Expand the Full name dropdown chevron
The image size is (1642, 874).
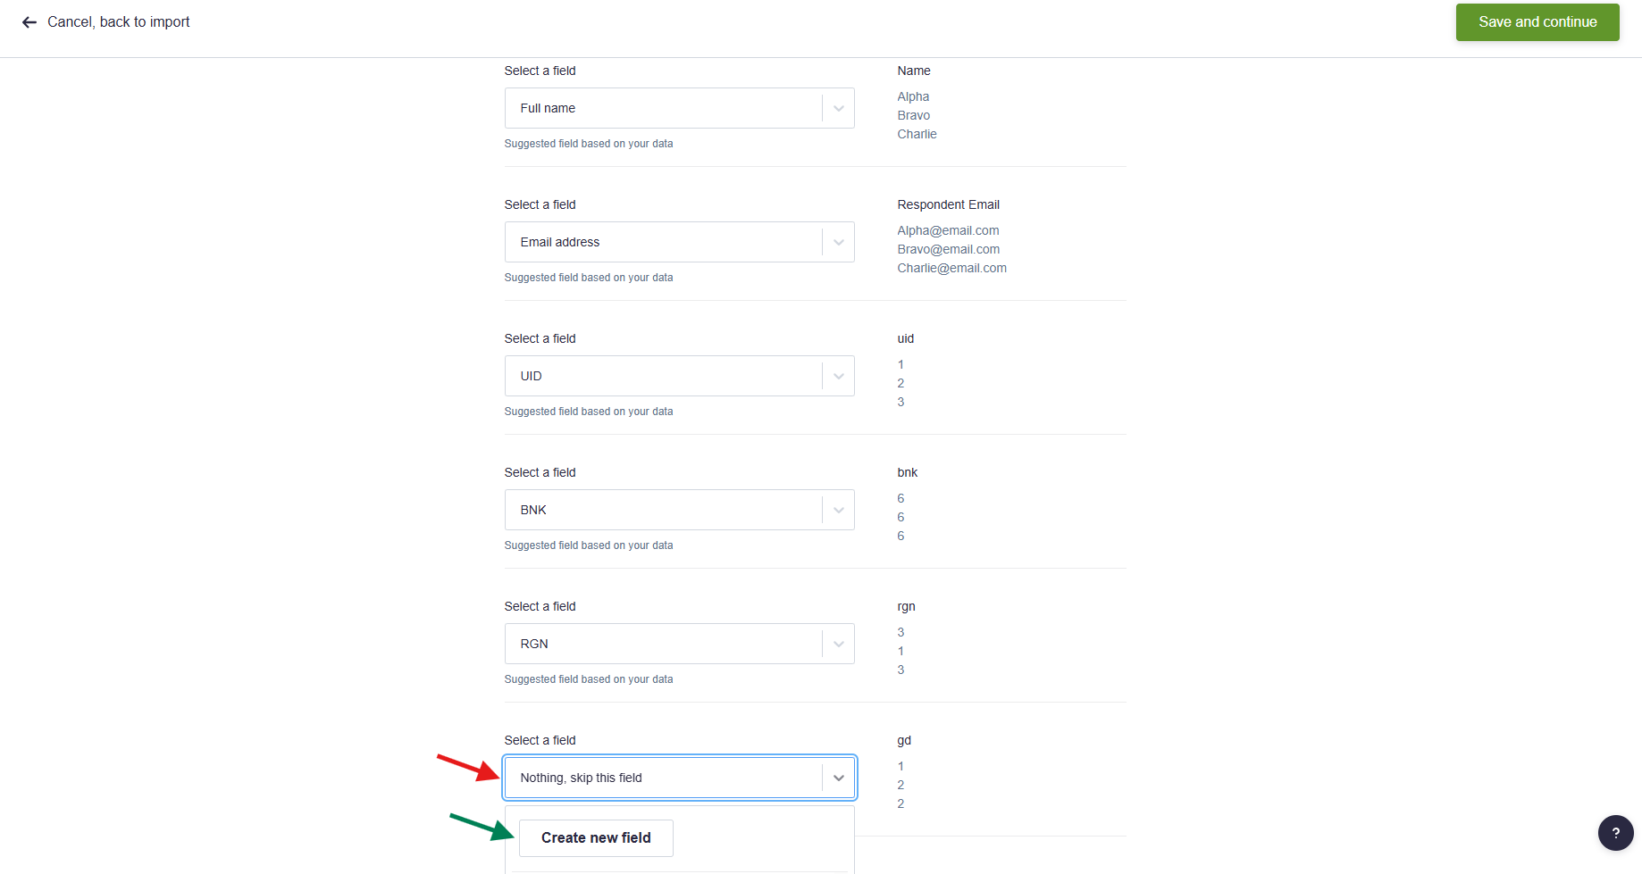pos(838,108)
